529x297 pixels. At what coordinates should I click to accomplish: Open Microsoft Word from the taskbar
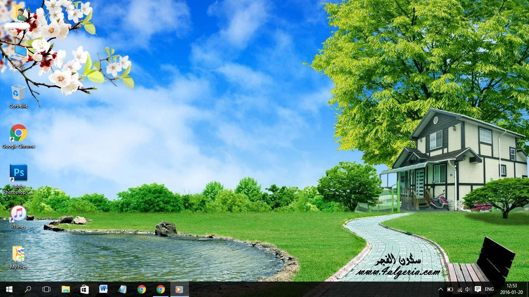click(x=103, y=289)
